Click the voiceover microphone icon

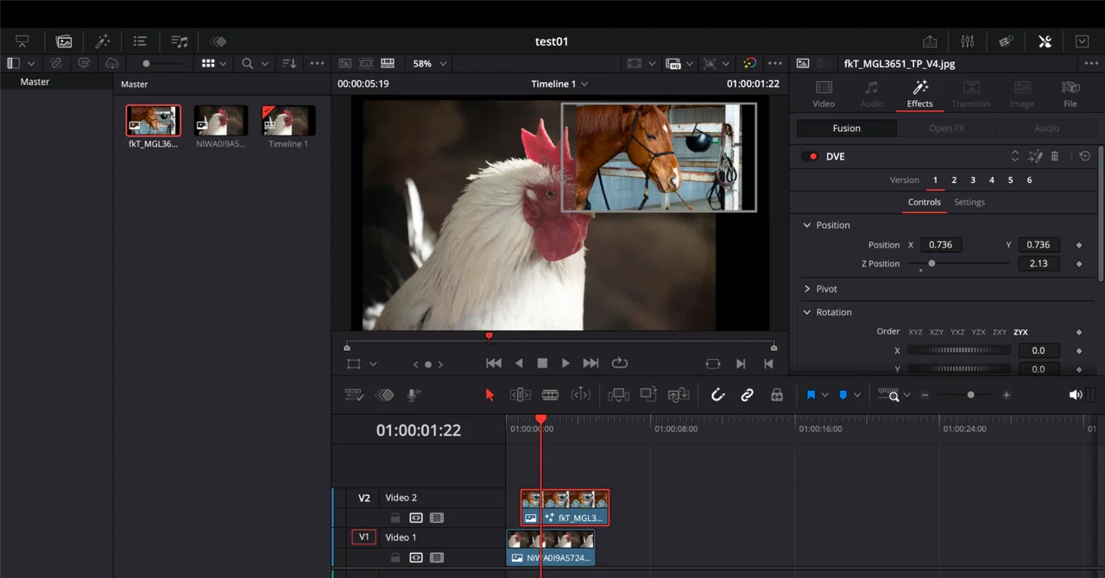[x=414, y=395]
